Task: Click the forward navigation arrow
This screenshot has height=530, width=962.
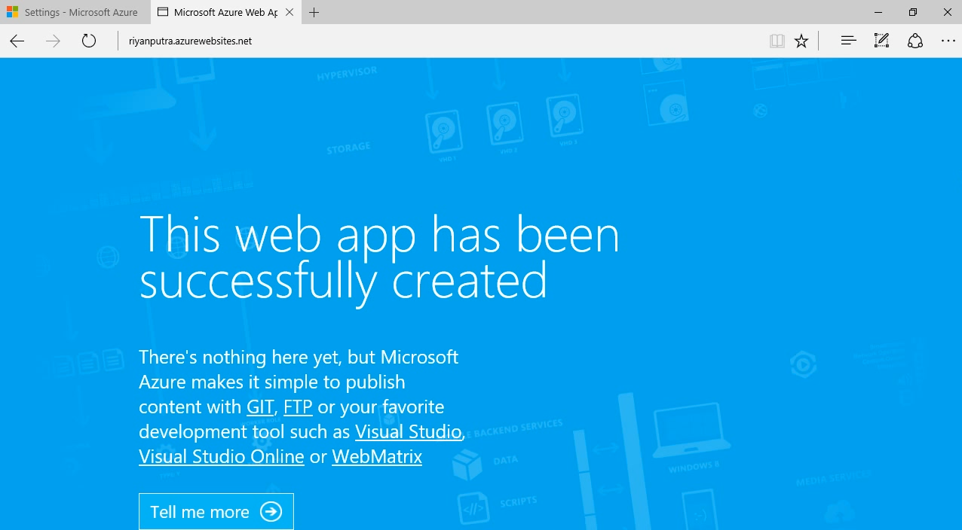Action: coord(53,41)
